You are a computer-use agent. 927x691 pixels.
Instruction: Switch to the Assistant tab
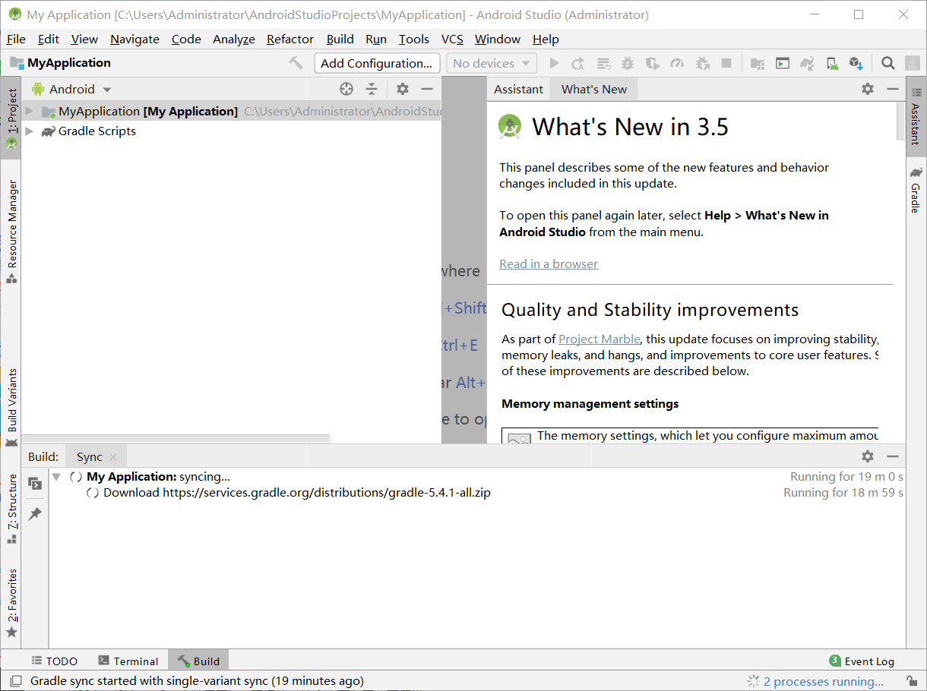(518, 89)
